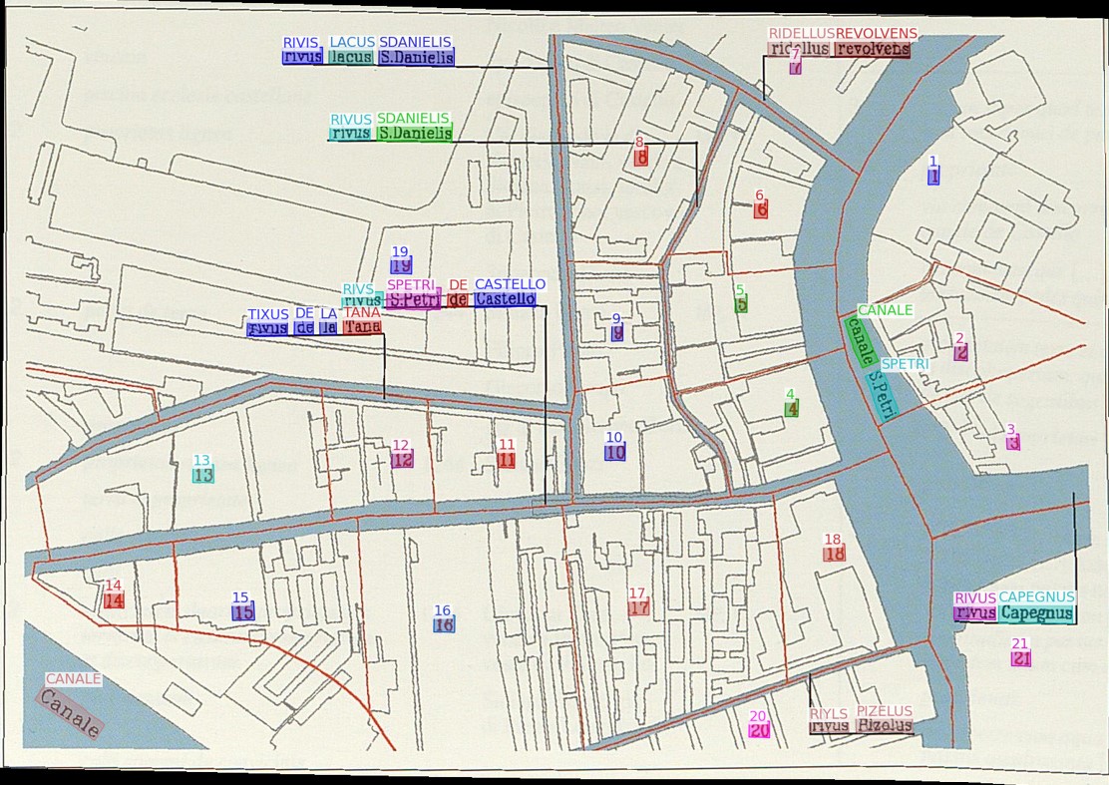Click the number 1 marker
This screenshot has width=1109, height=785.
[x=933, y=177]
